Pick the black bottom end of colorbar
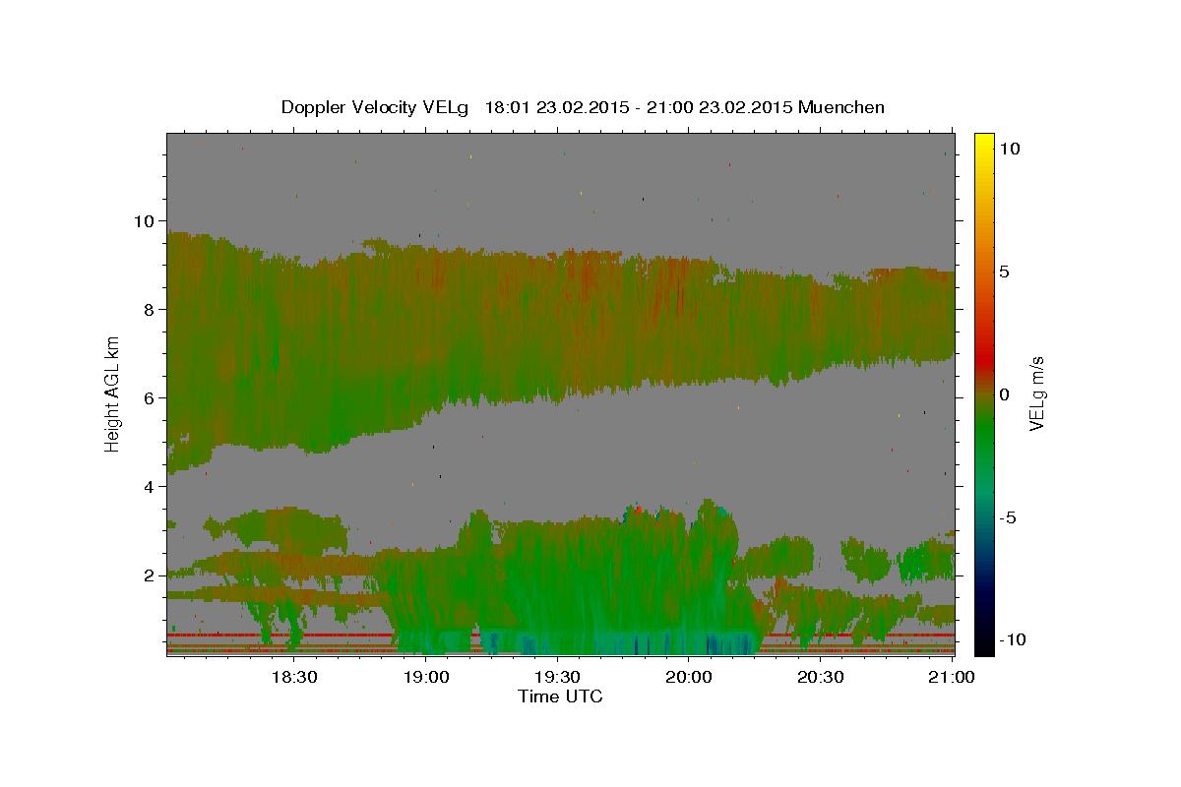 point(983,644)
